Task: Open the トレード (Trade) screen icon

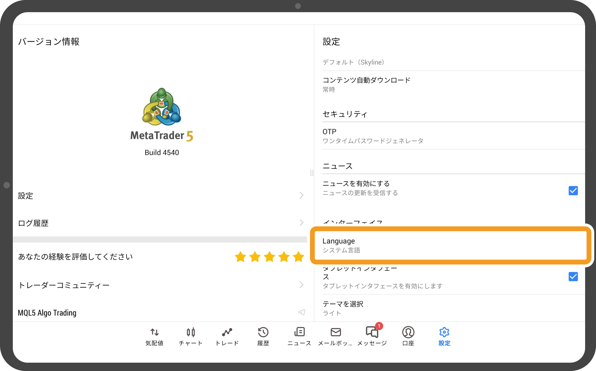Action: pyautogui.click(x=227, y=336)
